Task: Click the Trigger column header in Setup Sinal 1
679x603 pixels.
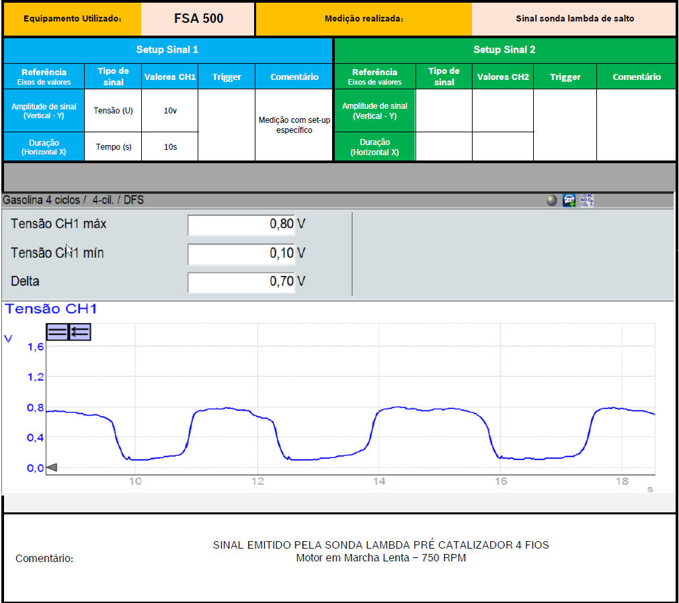Action: (x=227, y=77)
